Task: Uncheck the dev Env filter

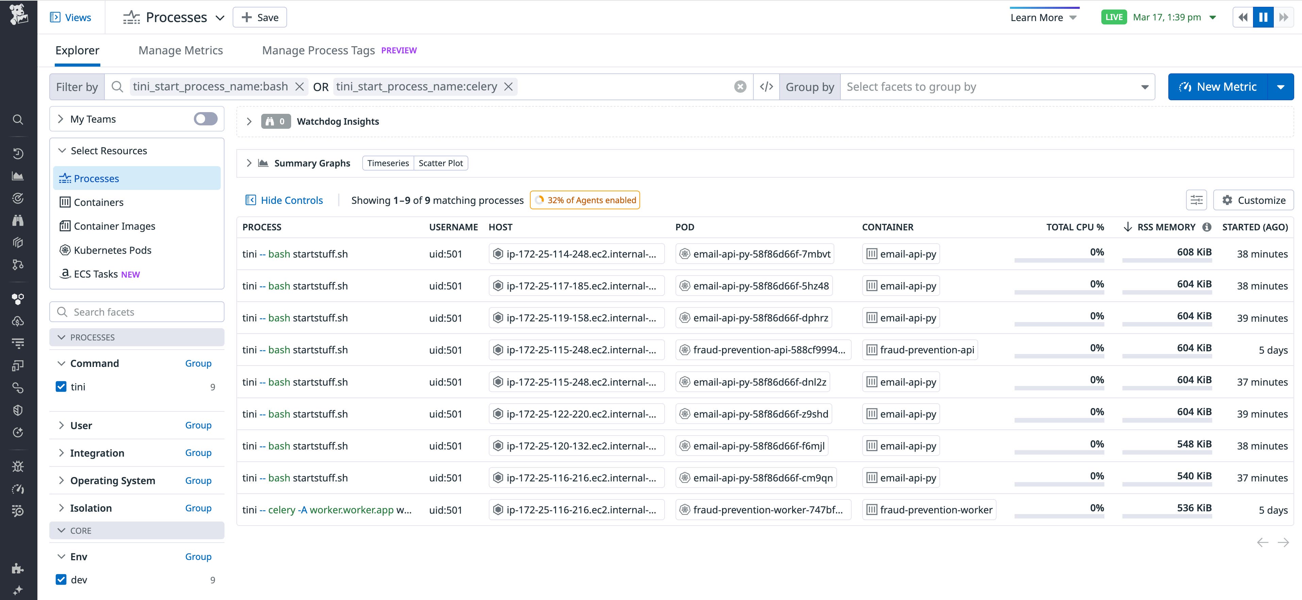Action: coord(61,579)
